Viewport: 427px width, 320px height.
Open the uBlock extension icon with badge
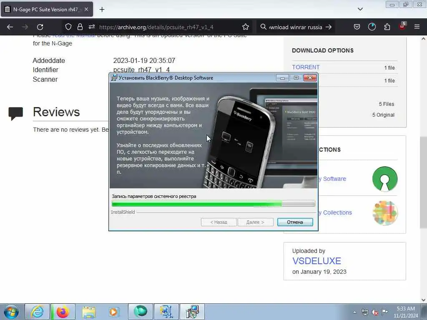pyautogui.click(x=402, y=26)
